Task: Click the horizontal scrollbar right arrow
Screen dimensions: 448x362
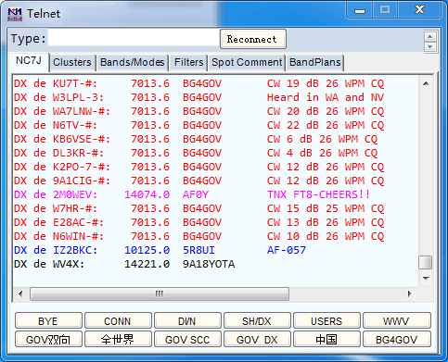Action: coord(410,293)
